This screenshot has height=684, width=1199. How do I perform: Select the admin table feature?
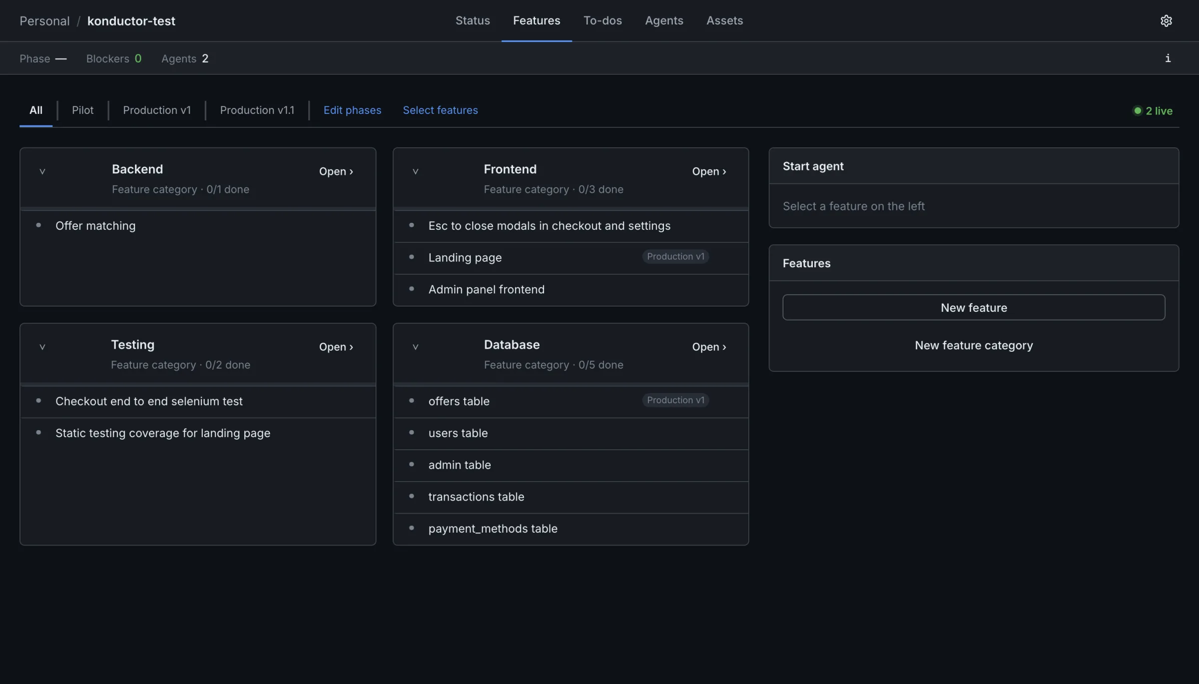pyautogui.click(x=571, y=465)
